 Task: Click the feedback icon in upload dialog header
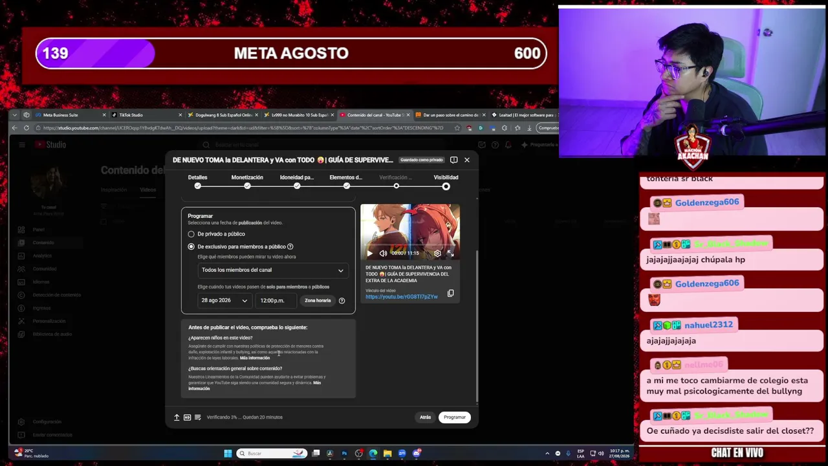click(x=453, y=160)
